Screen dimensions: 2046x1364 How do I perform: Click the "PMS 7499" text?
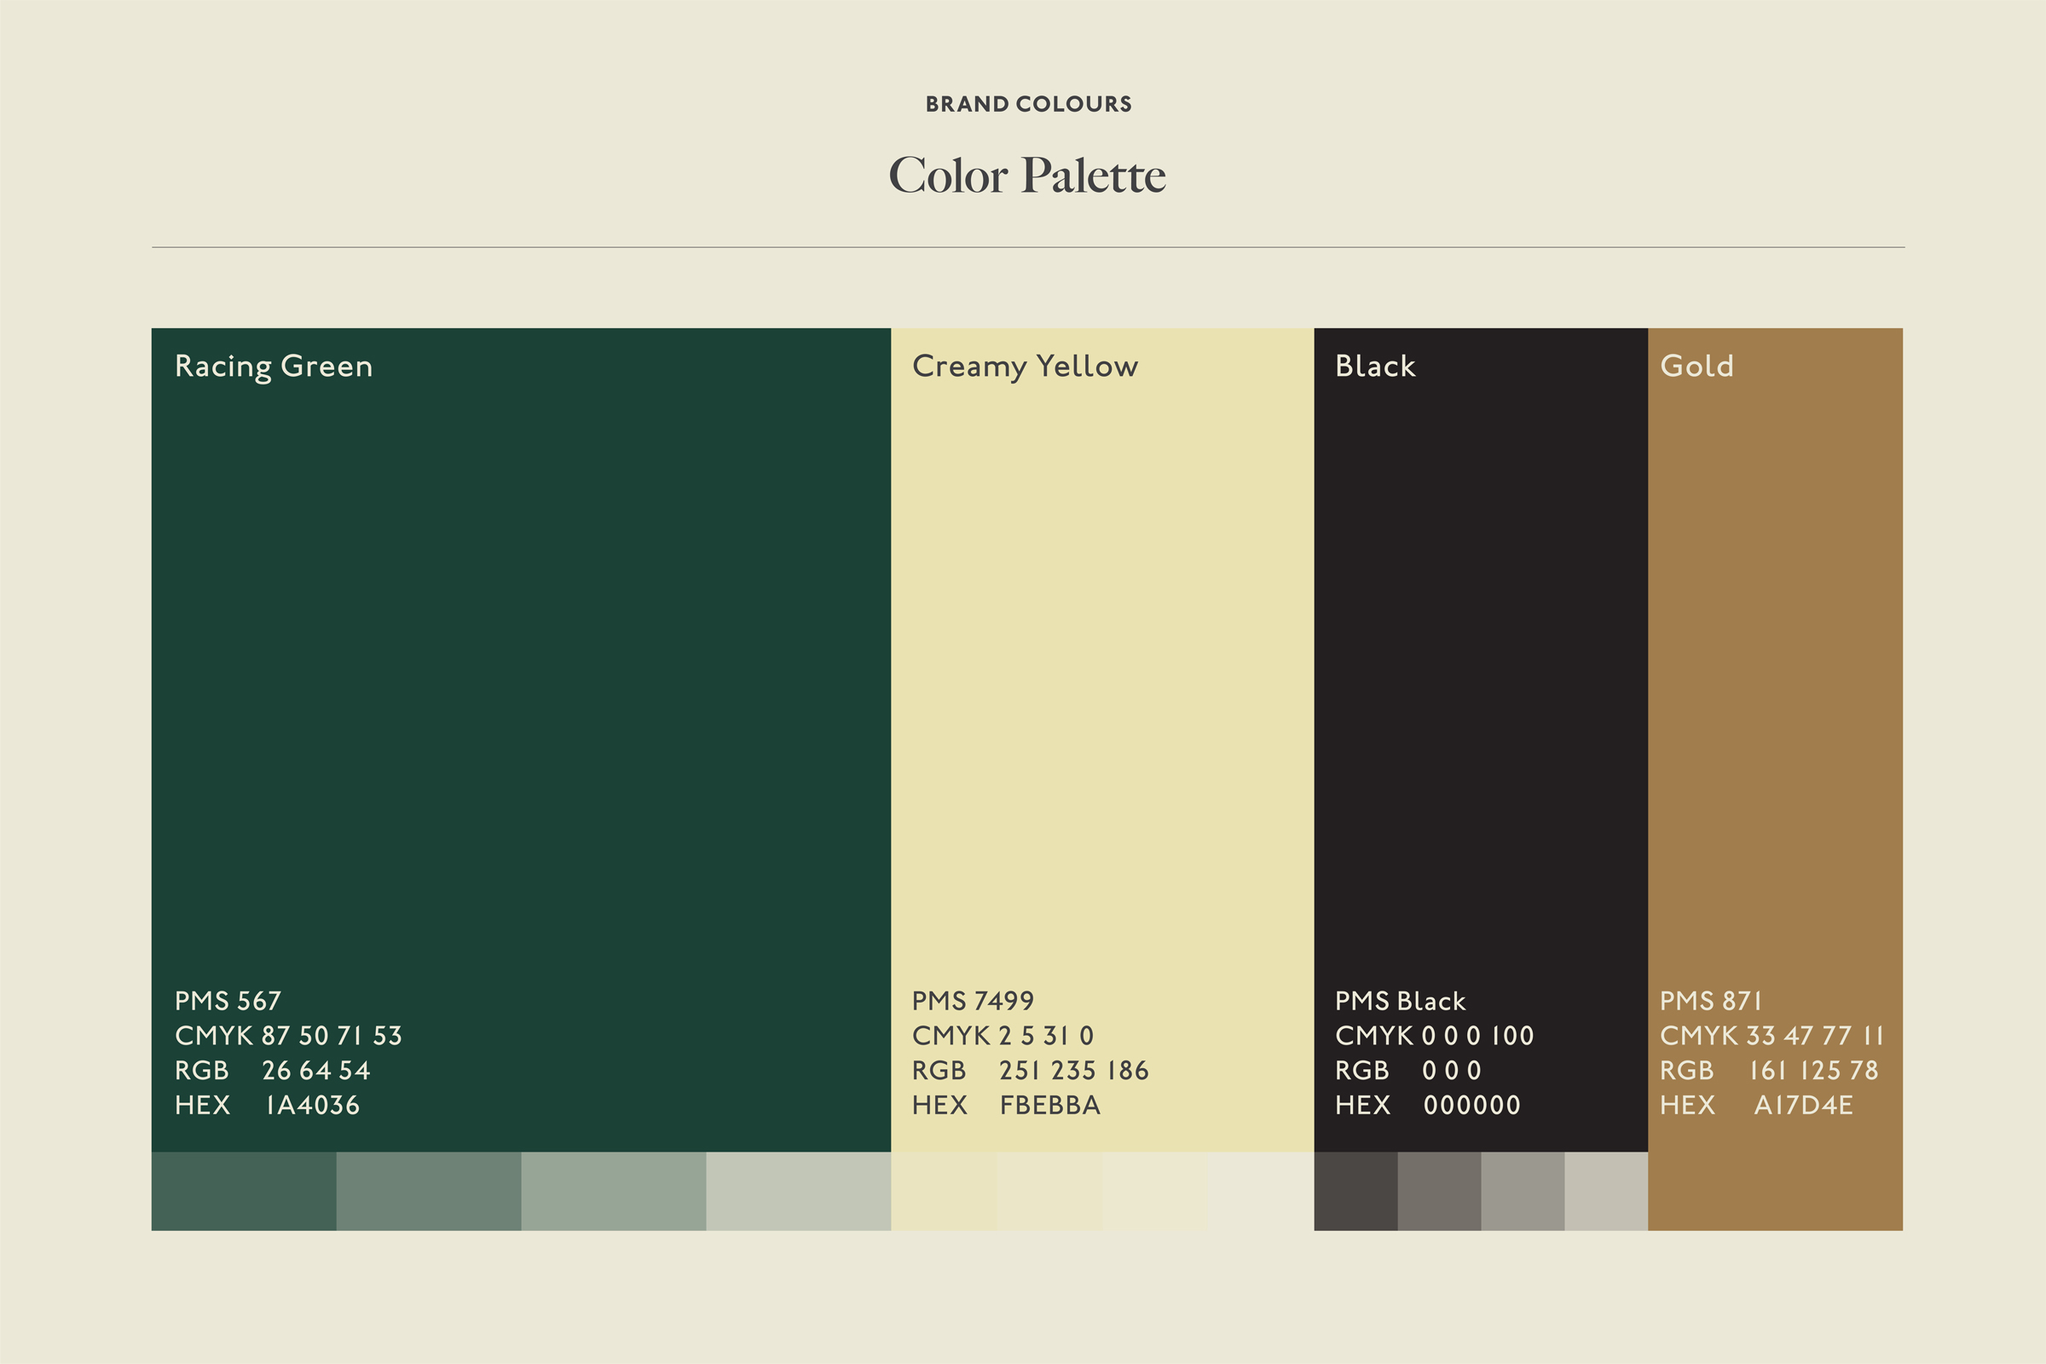(x=973, y=1000)
